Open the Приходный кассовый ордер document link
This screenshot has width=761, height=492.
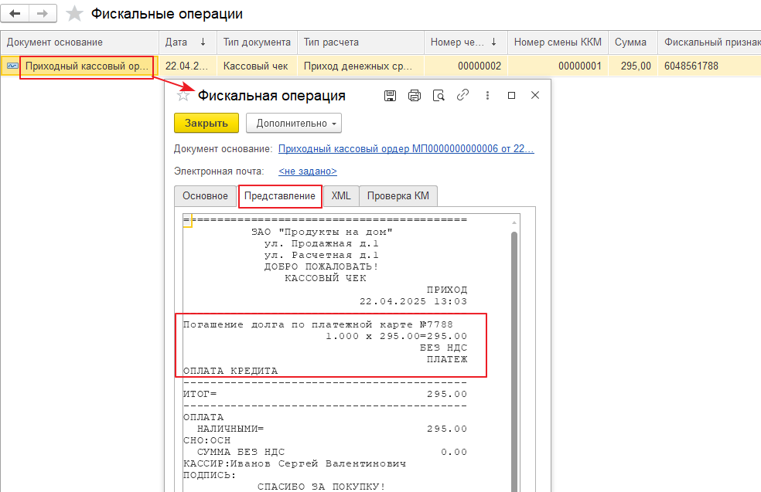coord(405,149)
